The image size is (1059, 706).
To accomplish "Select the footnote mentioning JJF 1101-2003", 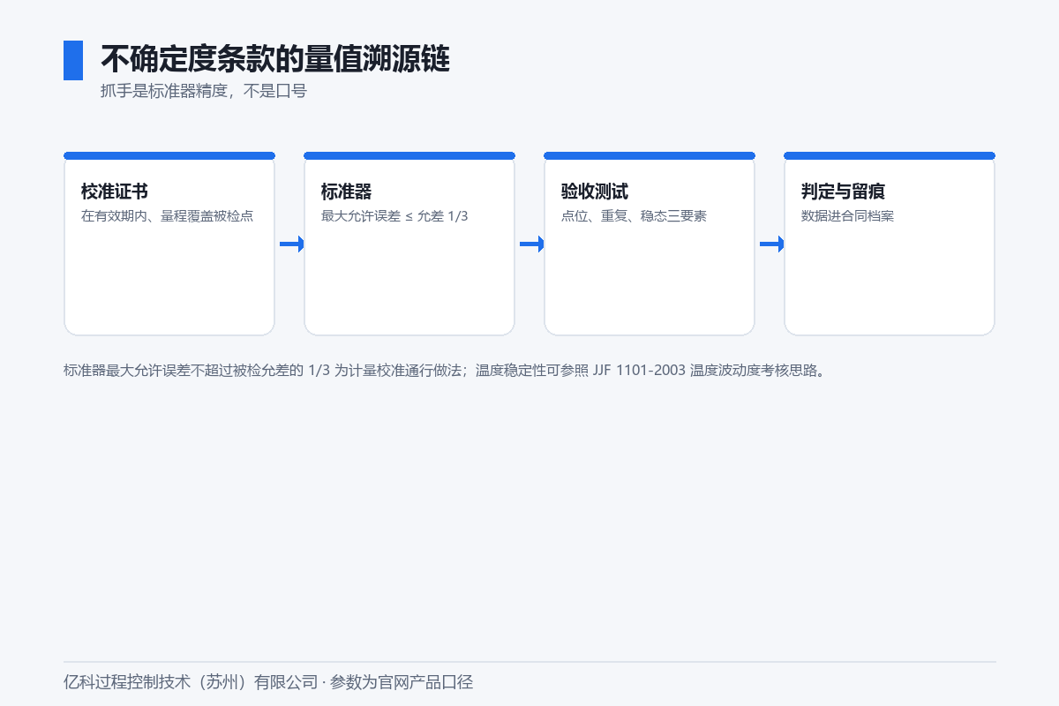I will click(x=446, y=371).
